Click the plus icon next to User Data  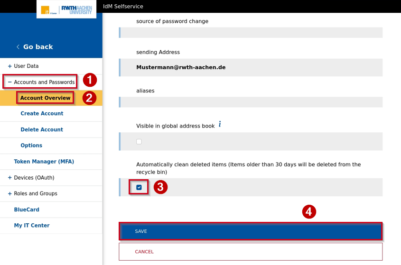click(9, 66)
